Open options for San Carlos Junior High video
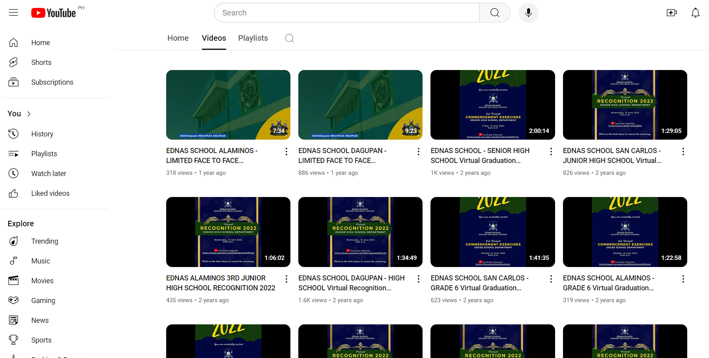Image resolution: width=709 pixels, height=358 pixels. [x=683, y=152]
